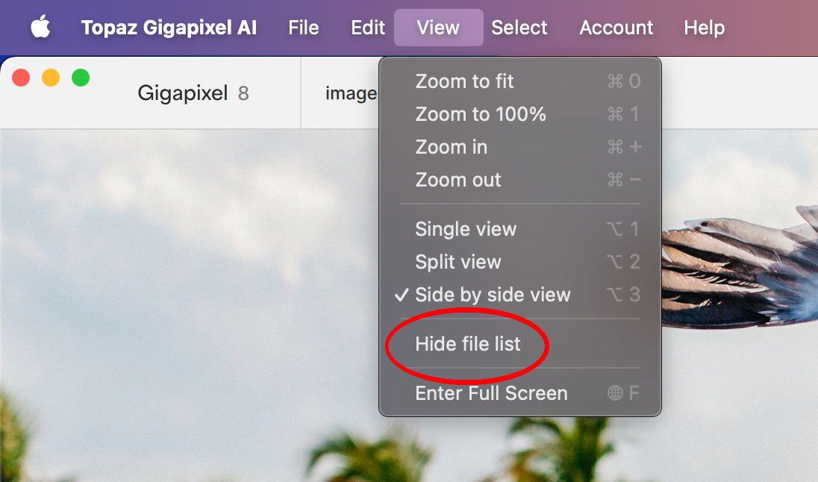Close the open View menu
Viewport: 818px width, 482px height.
(x=438, y=28)
